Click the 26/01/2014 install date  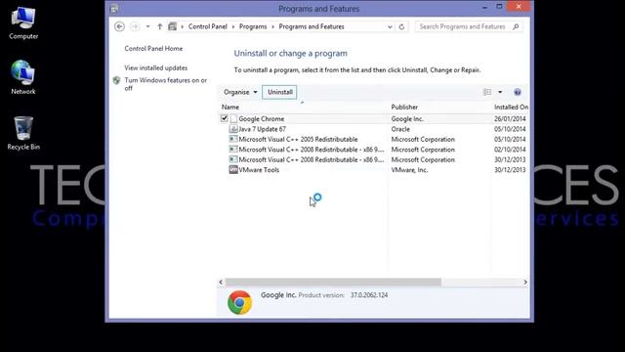point(510,119)
